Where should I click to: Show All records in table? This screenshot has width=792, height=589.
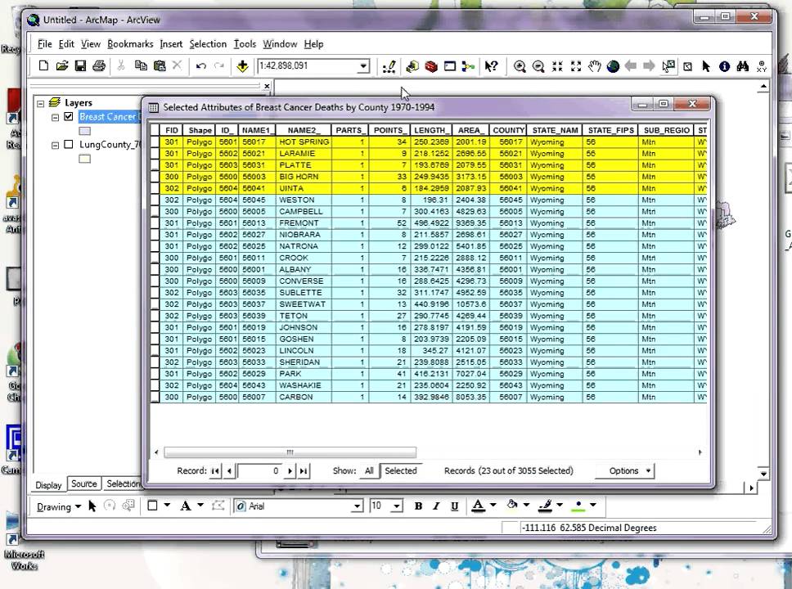point(369,471)
